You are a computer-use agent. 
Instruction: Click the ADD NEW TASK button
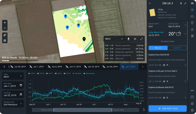coord(167,109)
